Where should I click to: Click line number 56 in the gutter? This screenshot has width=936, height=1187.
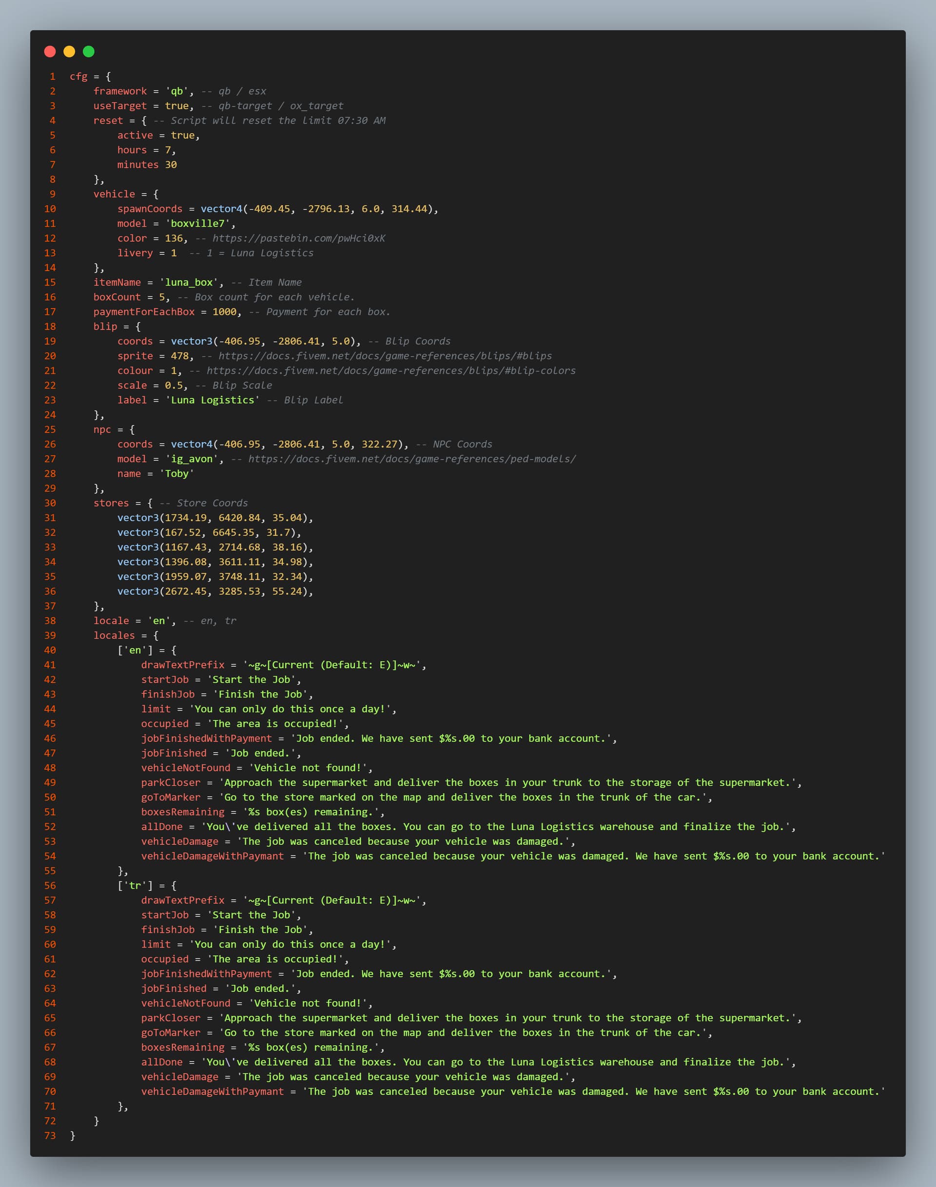50,886
